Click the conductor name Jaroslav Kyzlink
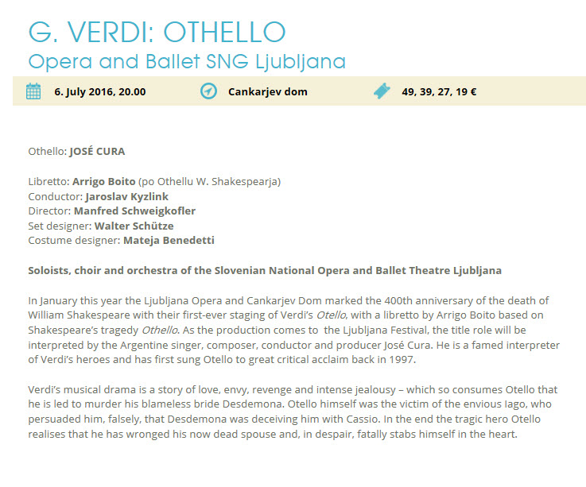The height and width of the screenshot is (487, 586). pyautogui.click(x=126, y=196)
